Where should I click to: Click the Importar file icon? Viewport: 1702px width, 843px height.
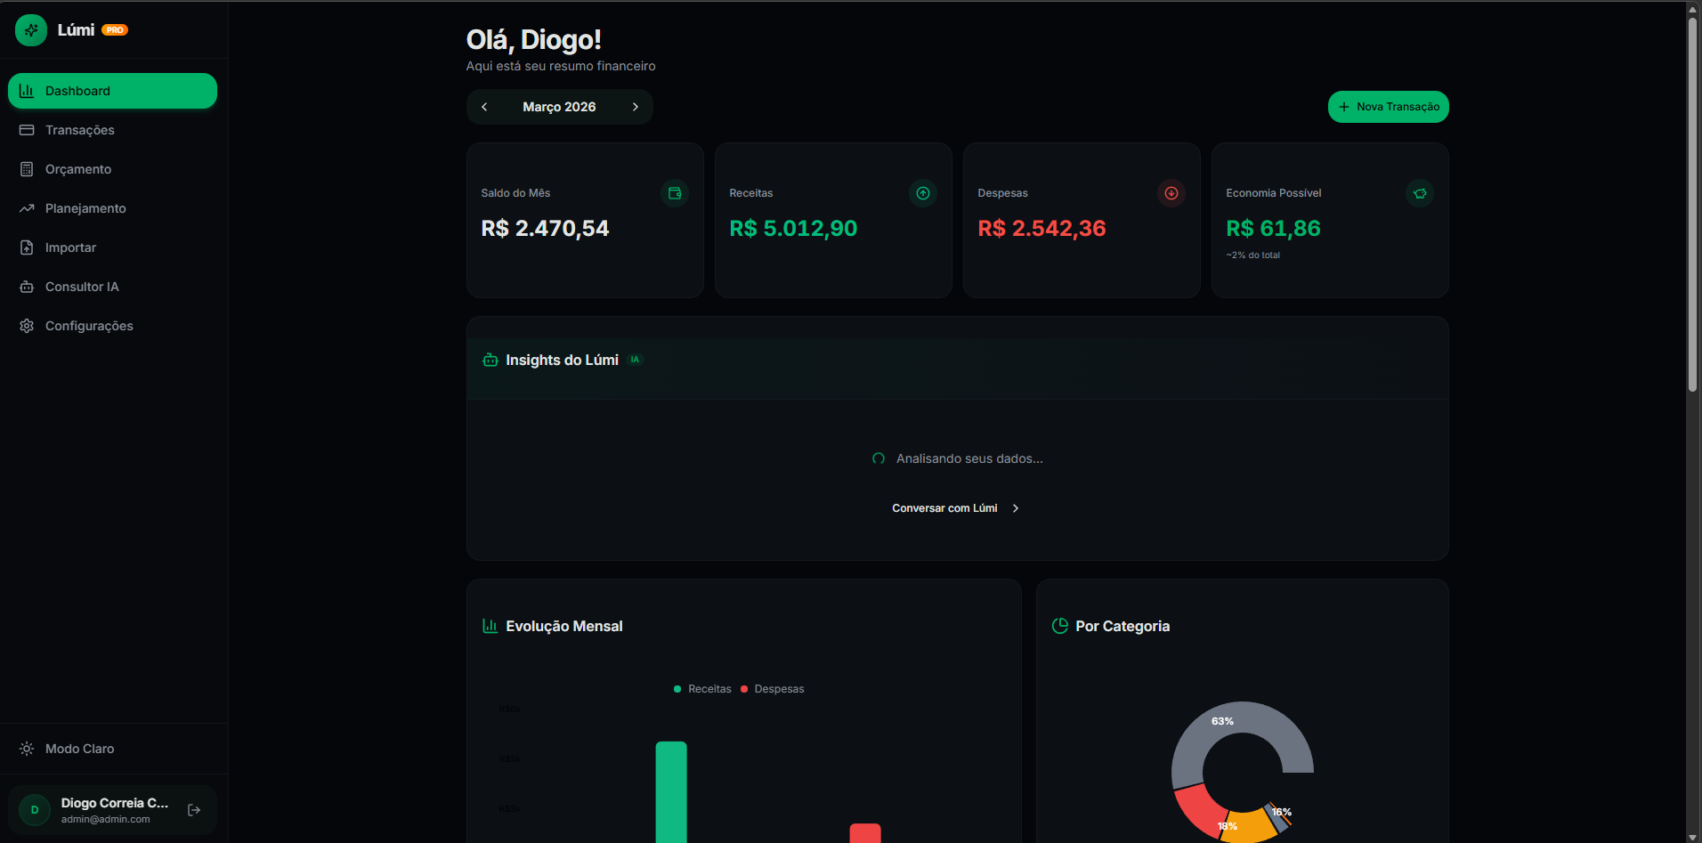tap(27, 247)
